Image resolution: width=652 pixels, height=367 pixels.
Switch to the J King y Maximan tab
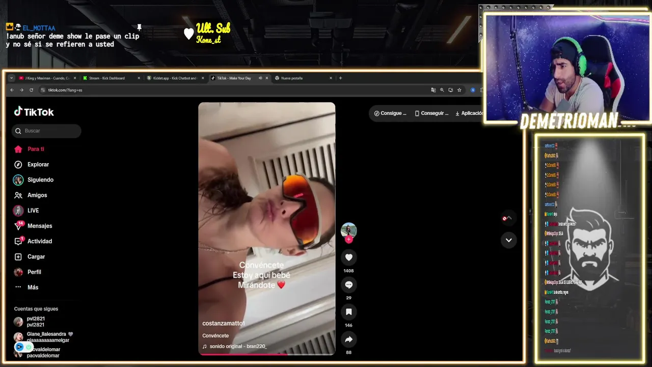[47, 78]
